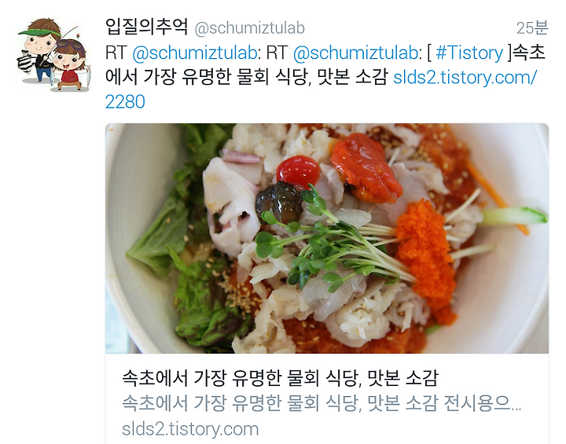Open the cartoon fishing couple profile avatar
The image size is (566, 444).
pos(53,54)
